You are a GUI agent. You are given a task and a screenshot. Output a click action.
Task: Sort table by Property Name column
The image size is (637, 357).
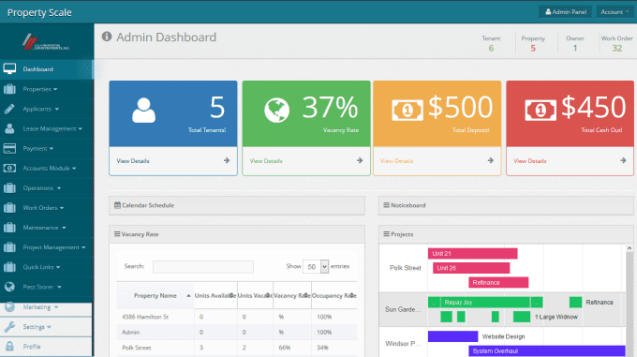(156, 295)
